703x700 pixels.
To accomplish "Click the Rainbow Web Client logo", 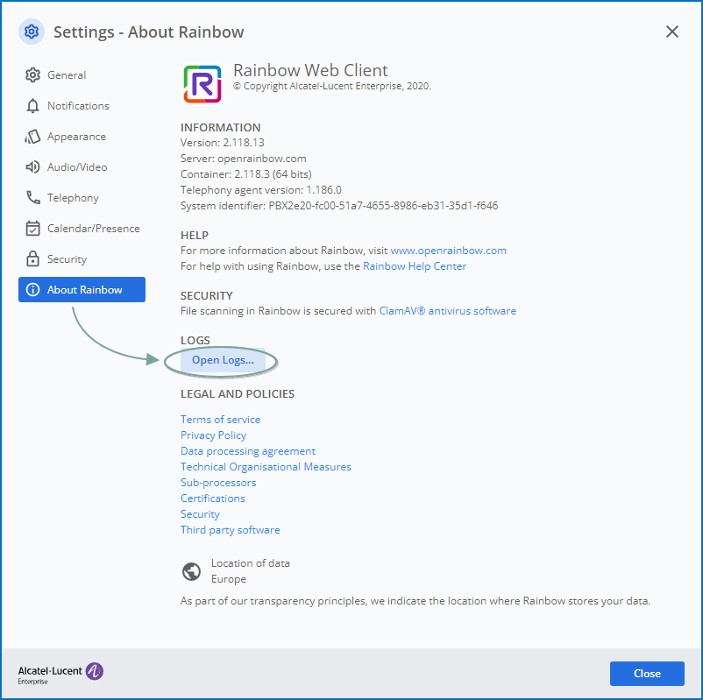I will 202,83.
